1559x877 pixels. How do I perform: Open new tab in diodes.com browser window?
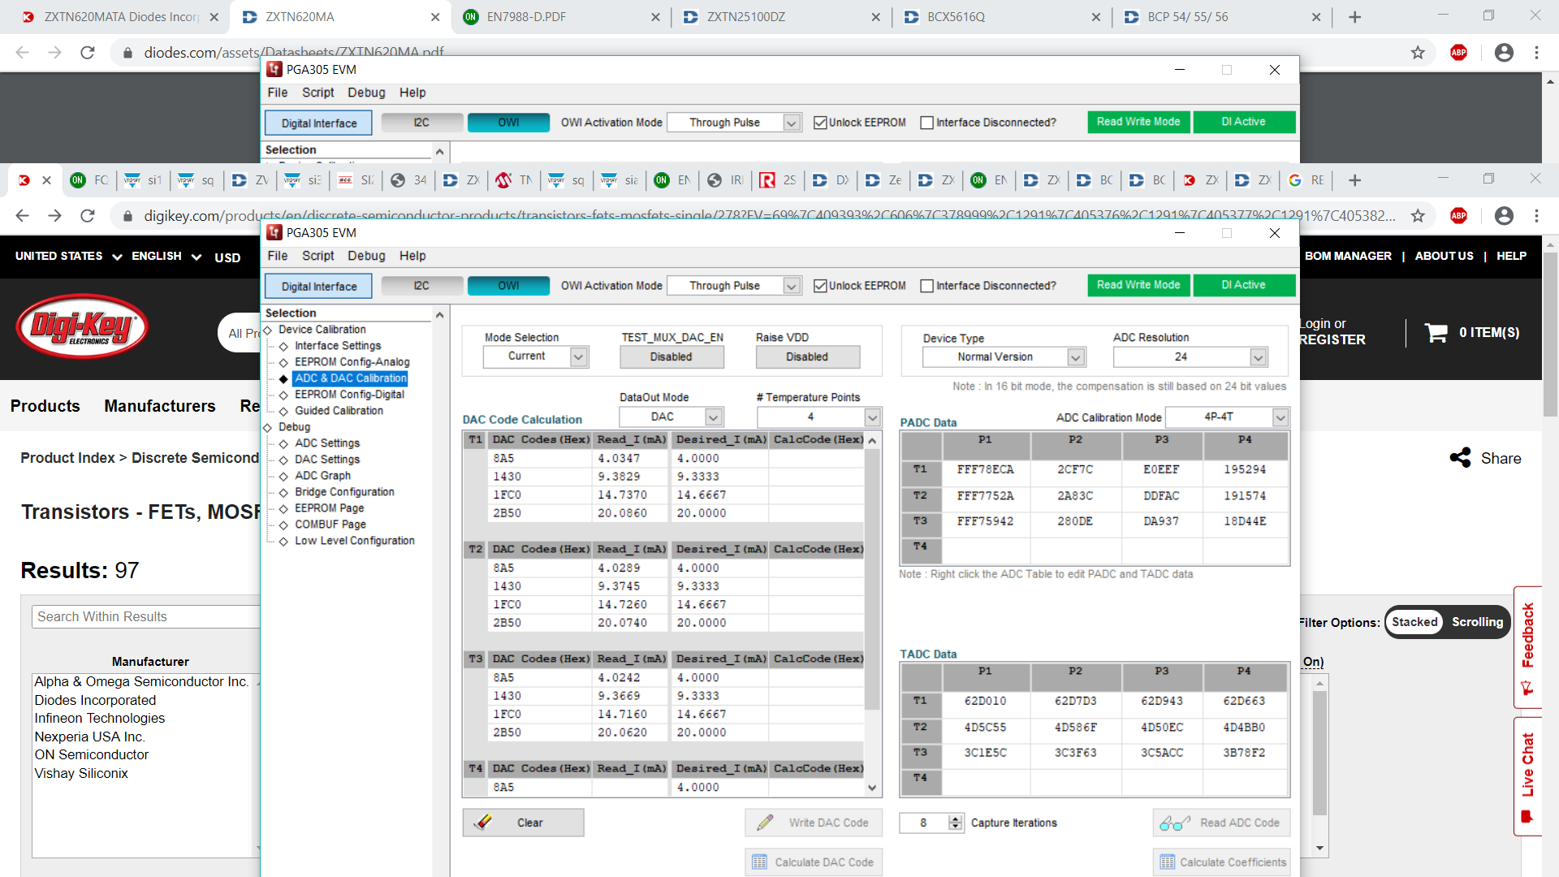coord(1354,17)
